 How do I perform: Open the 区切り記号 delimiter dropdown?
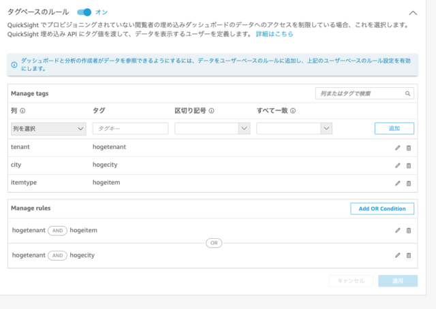click(212, 128)
